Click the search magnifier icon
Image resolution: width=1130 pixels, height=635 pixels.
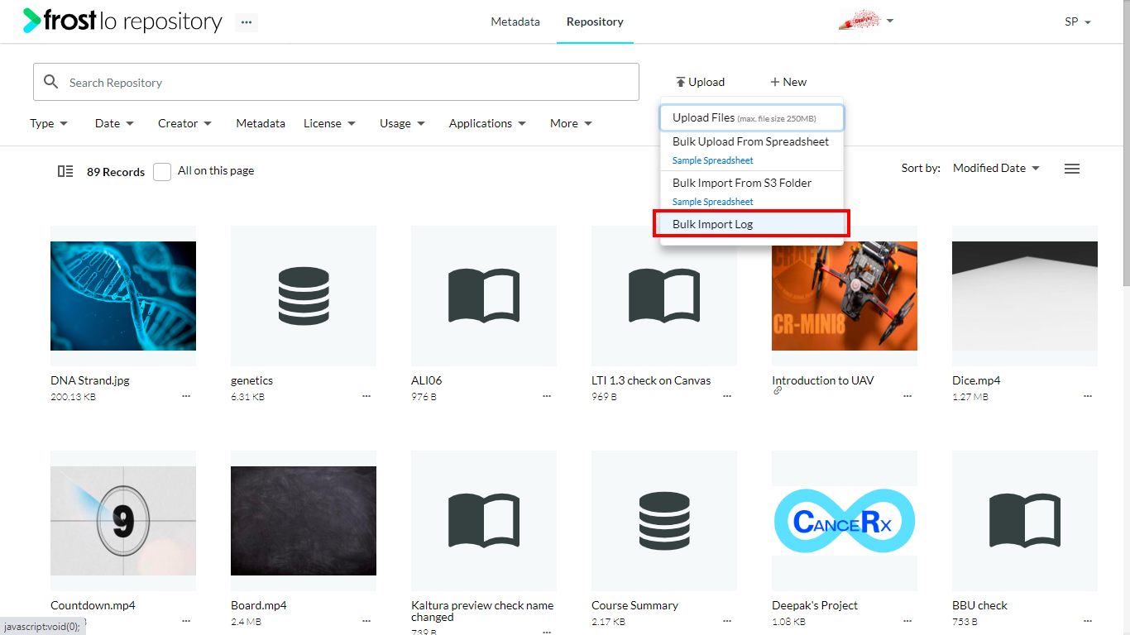click(51, 82)
